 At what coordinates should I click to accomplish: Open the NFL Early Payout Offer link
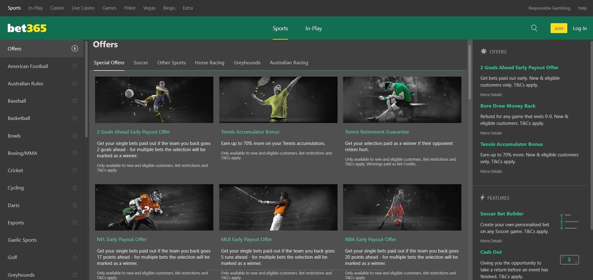(122, 239)
